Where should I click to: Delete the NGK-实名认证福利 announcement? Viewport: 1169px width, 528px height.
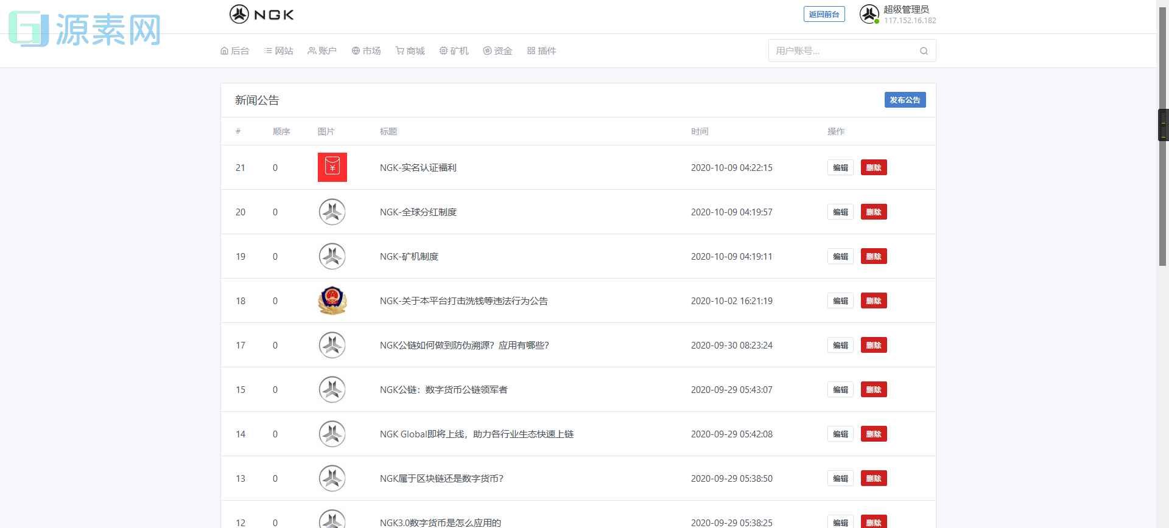(874, 167)
